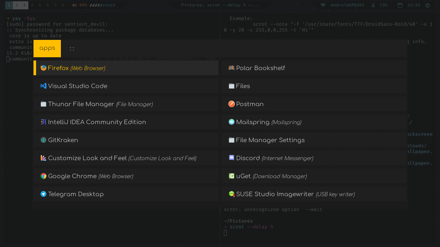Click the volume level bar indicator

[102, 5]
